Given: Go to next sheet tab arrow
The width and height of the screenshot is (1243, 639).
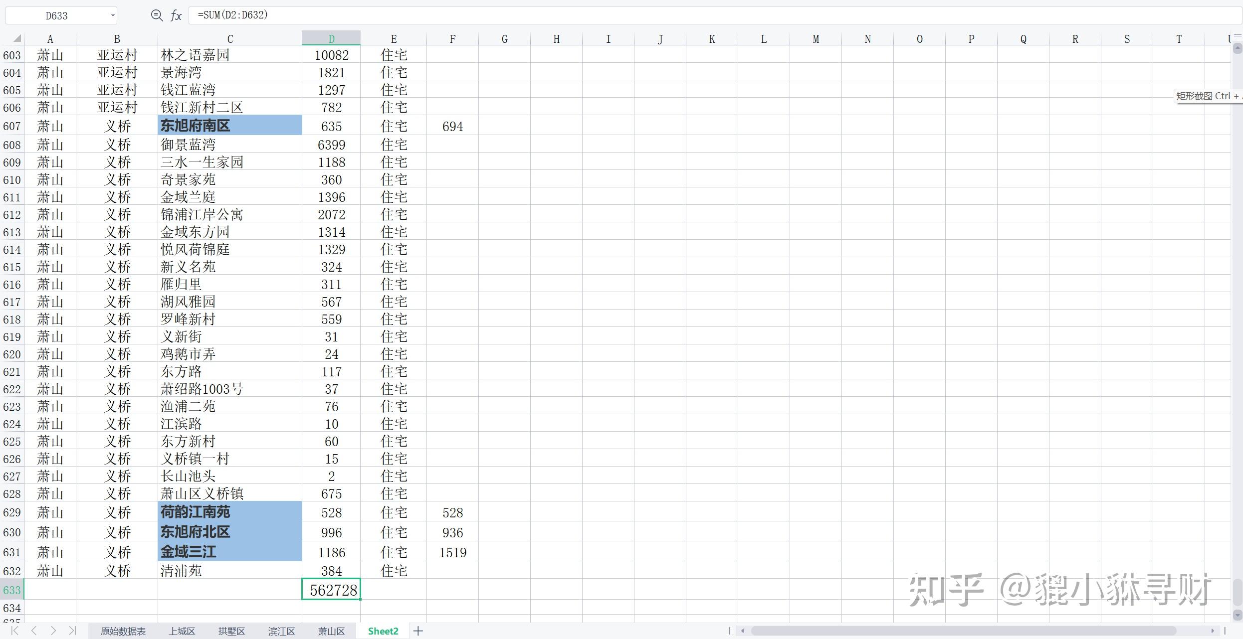Looking at the screenshot, I should (53, 631).
